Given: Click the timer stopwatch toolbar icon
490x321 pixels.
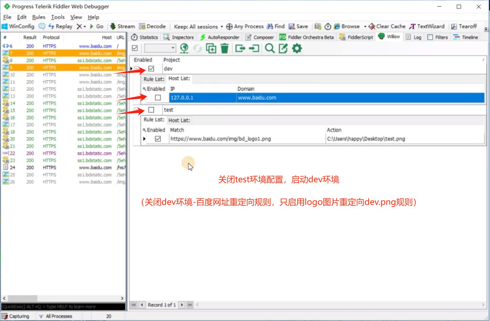Looking at the screenshot, I should 328,26.
